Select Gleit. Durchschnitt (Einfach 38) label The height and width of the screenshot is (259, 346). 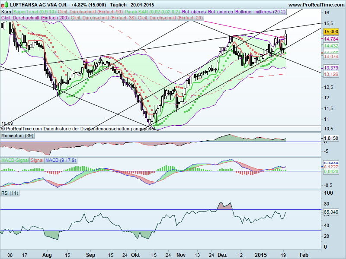tap(103, 18)
